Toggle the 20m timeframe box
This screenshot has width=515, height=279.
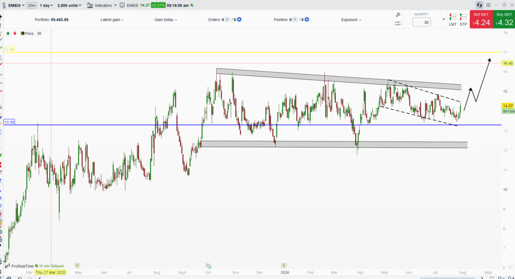pos(32,5)
